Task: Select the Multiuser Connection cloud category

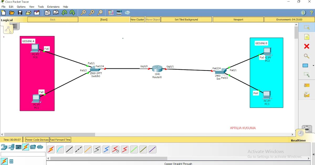Action: 40,147
